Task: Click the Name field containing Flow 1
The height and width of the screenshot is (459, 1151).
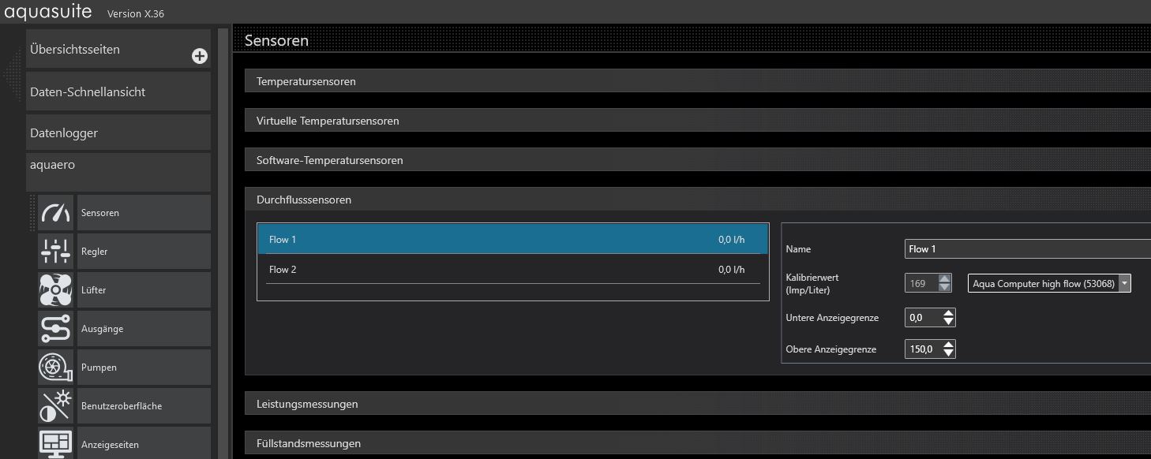Action: (1026, 249)
